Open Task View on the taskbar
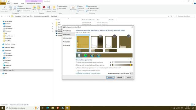 pyautogui.click(x=42, y=108)
